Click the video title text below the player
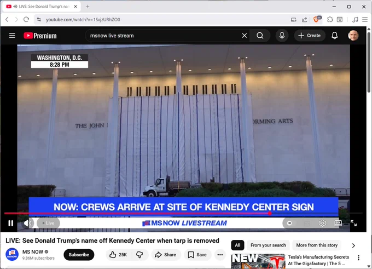The image size is (372, 269). tap(113, 241)
